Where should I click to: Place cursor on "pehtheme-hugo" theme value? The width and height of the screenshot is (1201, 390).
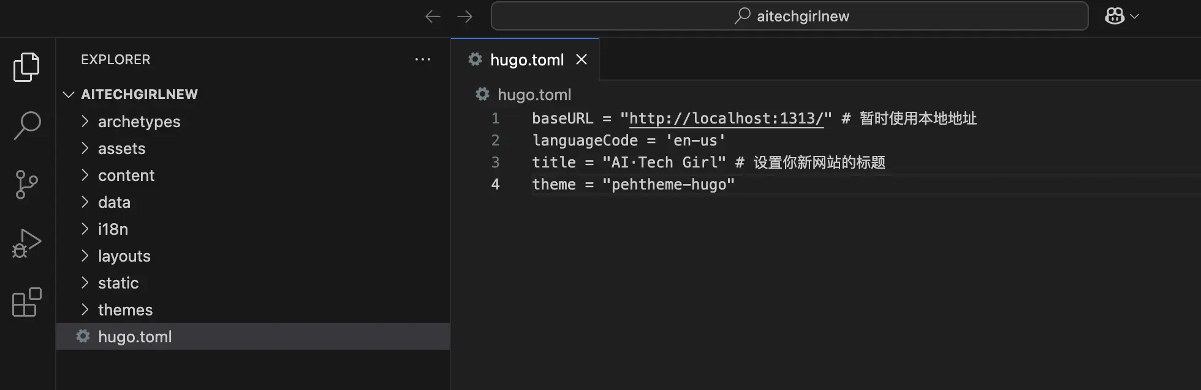click(x=669, y=185)
